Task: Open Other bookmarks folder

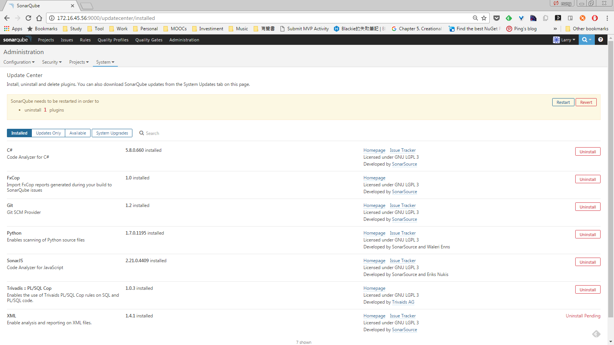Action: pos(587,29)
